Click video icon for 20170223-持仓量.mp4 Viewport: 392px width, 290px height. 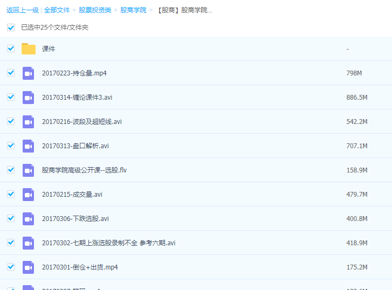point(29,73)
